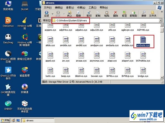Screen dimensions: 165x123
Task: Open the 傲梅分区助手 desktop icon
Action: point(25,55)
